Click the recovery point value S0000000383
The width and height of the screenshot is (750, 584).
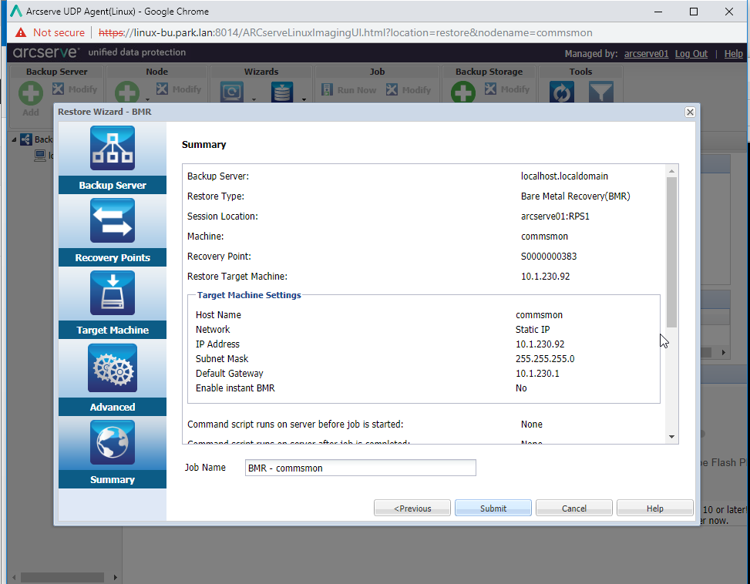[x=549, y=256]
